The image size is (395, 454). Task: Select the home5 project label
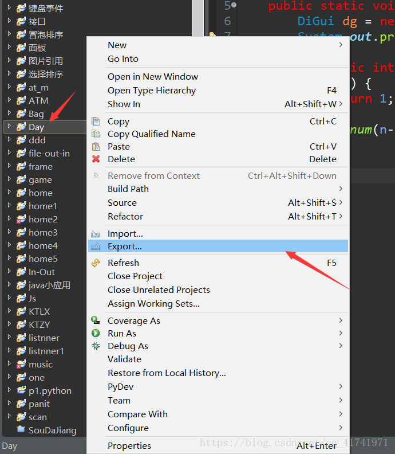pyautogui.click(x=43, y=259)
